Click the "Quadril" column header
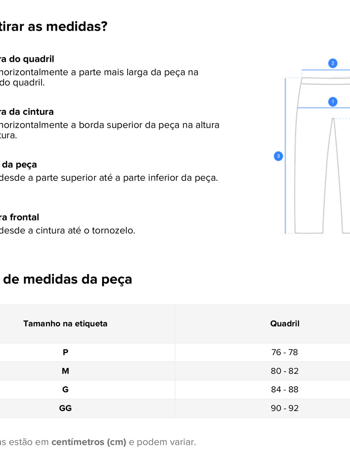 pos(285,324)
